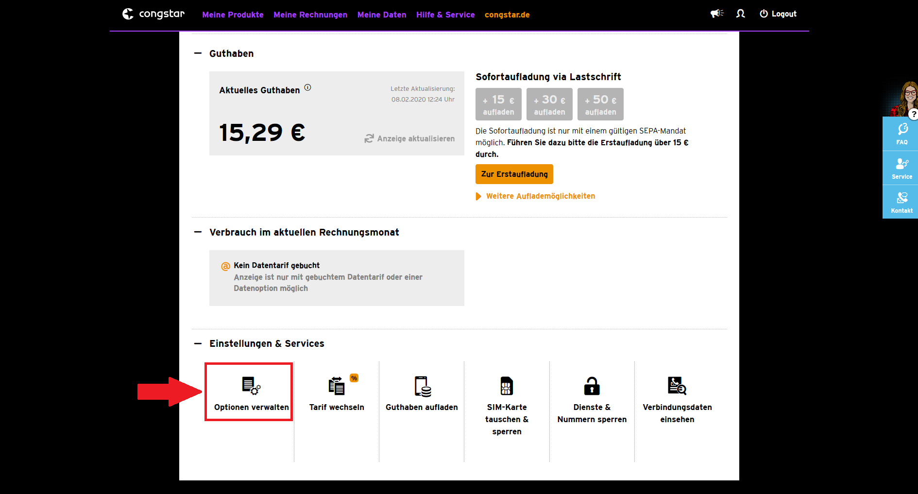This screenshot has width=918, height=494.
Task: Open the FAQ sidebar button
Action: [901, 134]
